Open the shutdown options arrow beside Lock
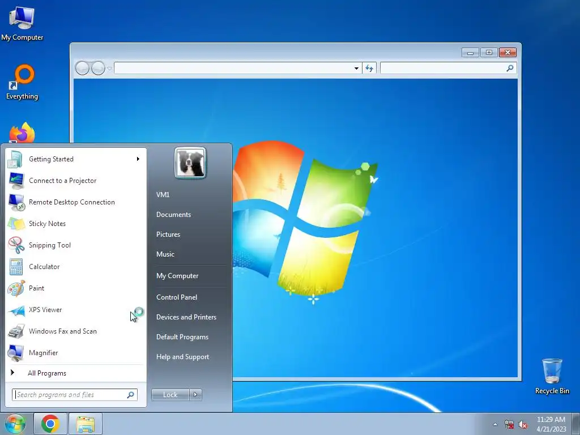The height and width of the screenshot is (435, 580). coord(195,395)
